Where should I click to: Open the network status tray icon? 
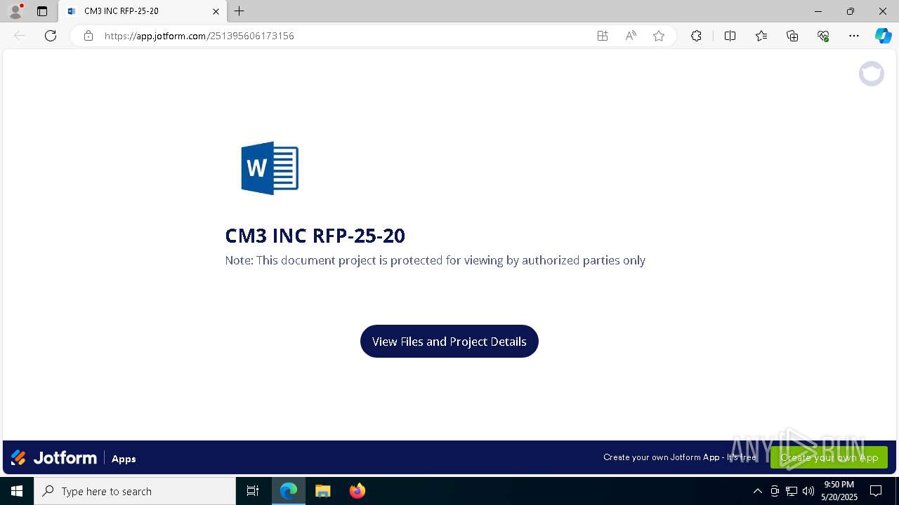coord(792,491)
